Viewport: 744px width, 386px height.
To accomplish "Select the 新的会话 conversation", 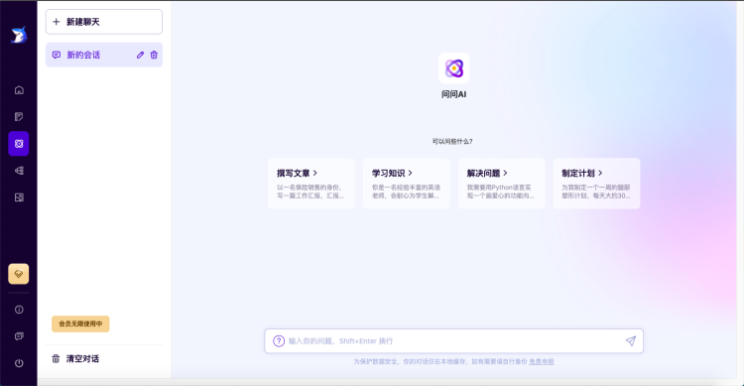I will (x=104, y=56).
